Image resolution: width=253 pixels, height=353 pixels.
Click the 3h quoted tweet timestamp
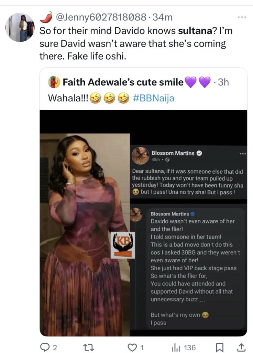click(x=223, y=82)
